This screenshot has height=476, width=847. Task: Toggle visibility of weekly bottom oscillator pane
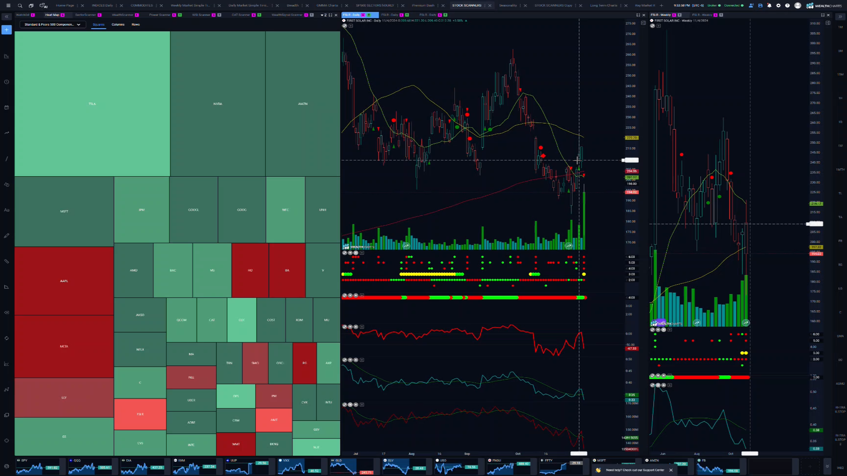[x=652, y=385]
